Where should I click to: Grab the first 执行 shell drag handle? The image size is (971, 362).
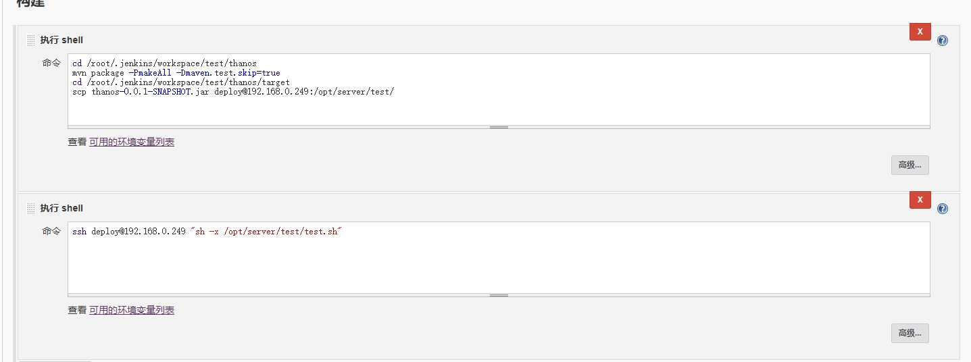tap(31, 41)
